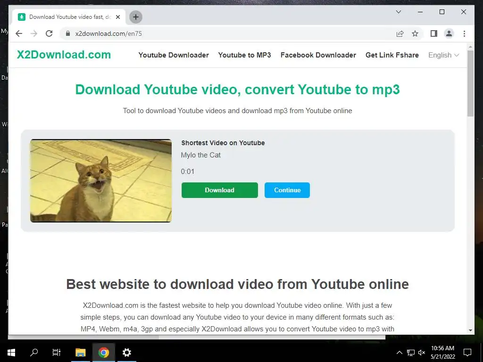The width and height of the screenshot is (483, 362).
Task: Open Settings gear on the taskbar
Action: [x=126, y=353]
